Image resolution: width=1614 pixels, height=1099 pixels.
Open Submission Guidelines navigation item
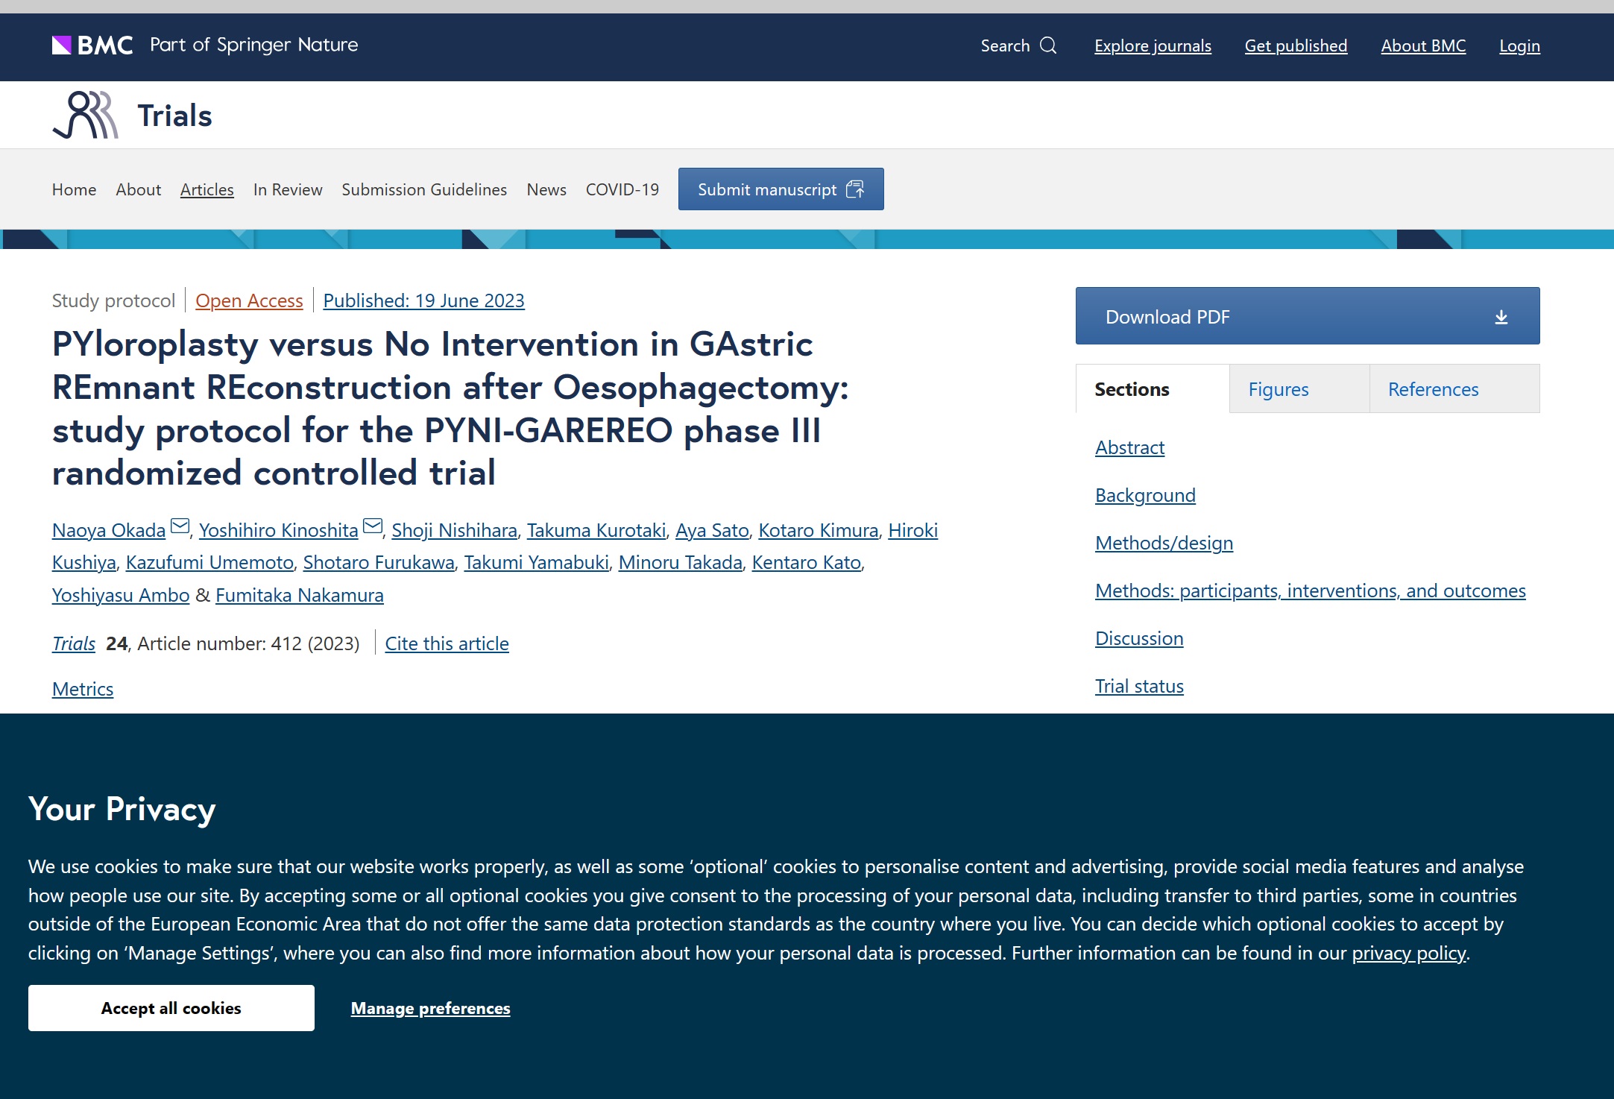click(x=424, y=189)
